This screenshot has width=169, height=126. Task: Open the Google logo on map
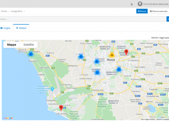coord(8,118)
